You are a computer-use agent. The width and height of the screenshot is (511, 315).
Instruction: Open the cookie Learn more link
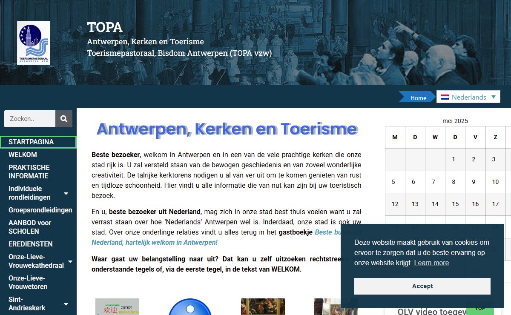431,263
